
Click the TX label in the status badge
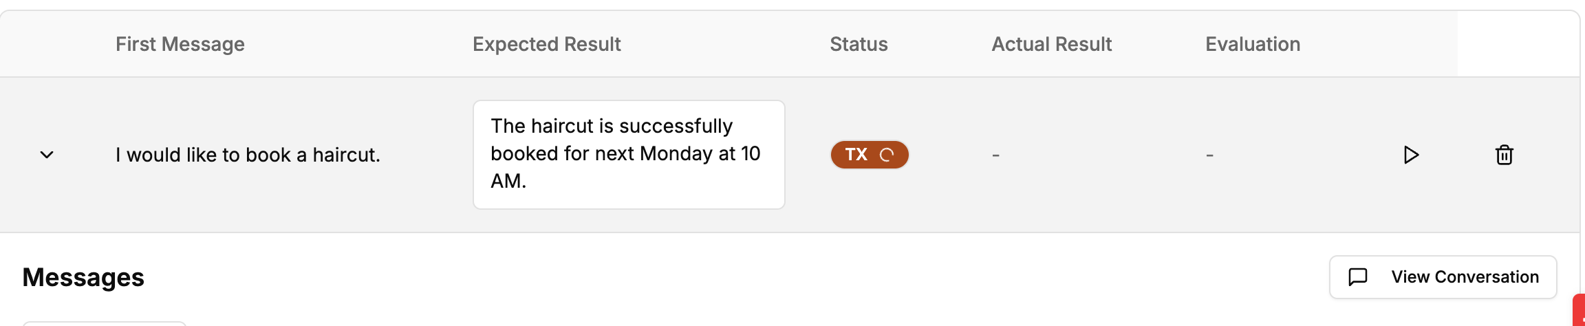[856, 155]
